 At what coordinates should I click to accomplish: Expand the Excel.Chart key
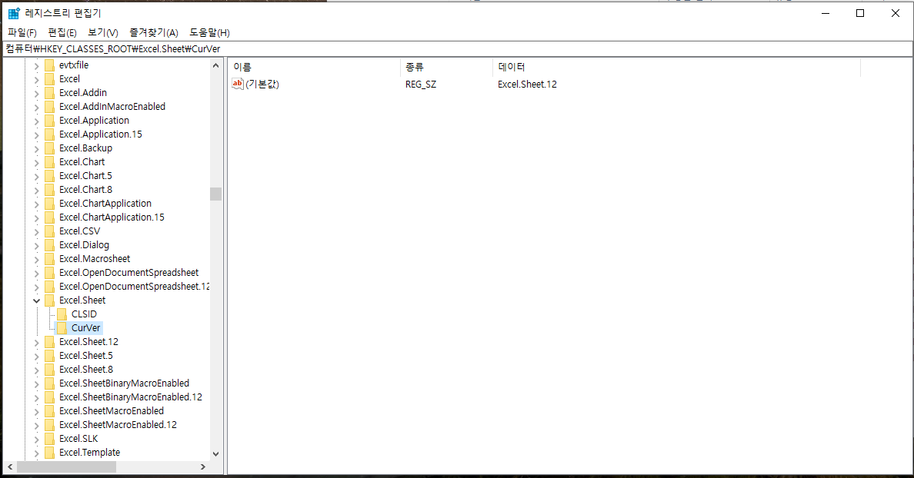(36, 162)
